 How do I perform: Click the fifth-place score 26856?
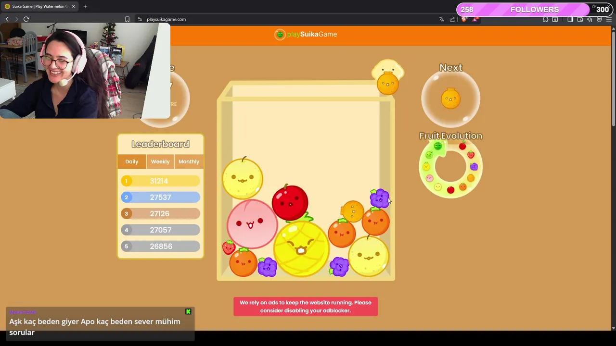pyautogui.click(x=161, y=247)
